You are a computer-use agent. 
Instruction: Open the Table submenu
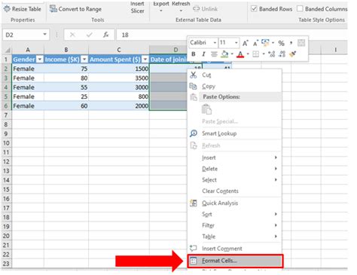[x=234, y=237]
